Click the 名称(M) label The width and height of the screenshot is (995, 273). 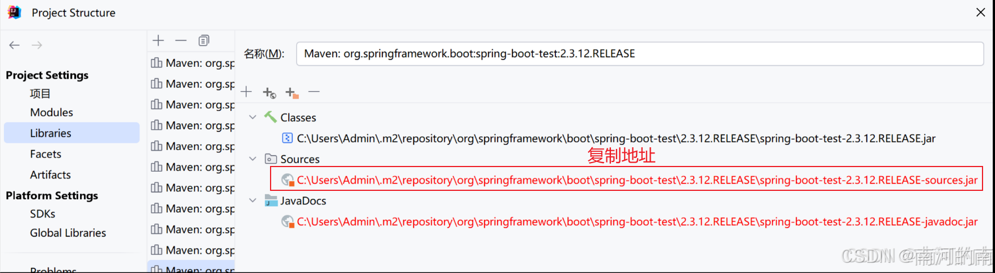(x=264, y=54)
